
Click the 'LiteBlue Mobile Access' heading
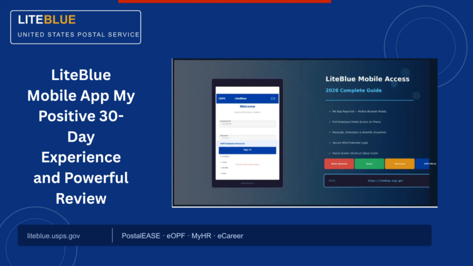(x=368, y=79)
